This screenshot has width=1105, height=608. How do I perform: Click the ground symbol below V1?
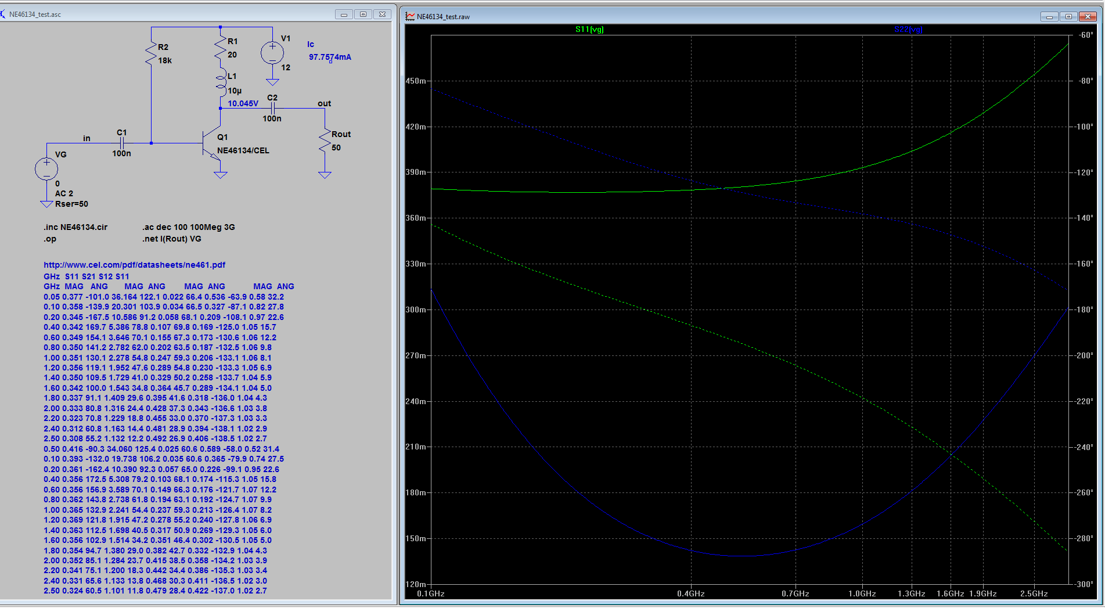pos(272,82)
